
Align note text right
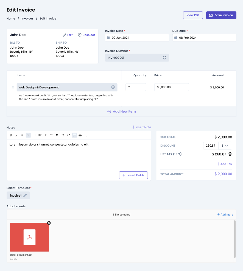(x=86, y=135)
